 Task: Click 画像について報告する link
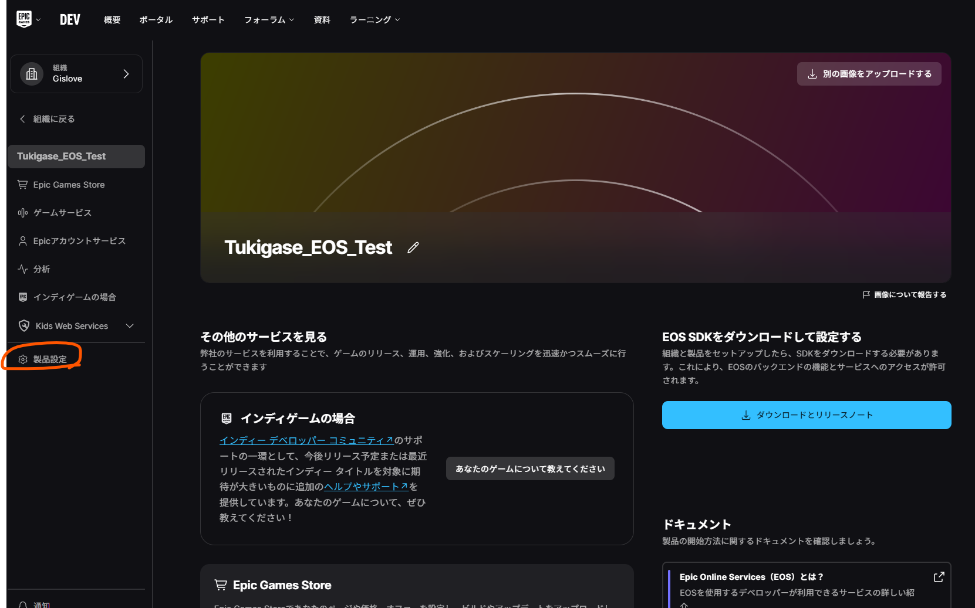(x=905, y=295)
